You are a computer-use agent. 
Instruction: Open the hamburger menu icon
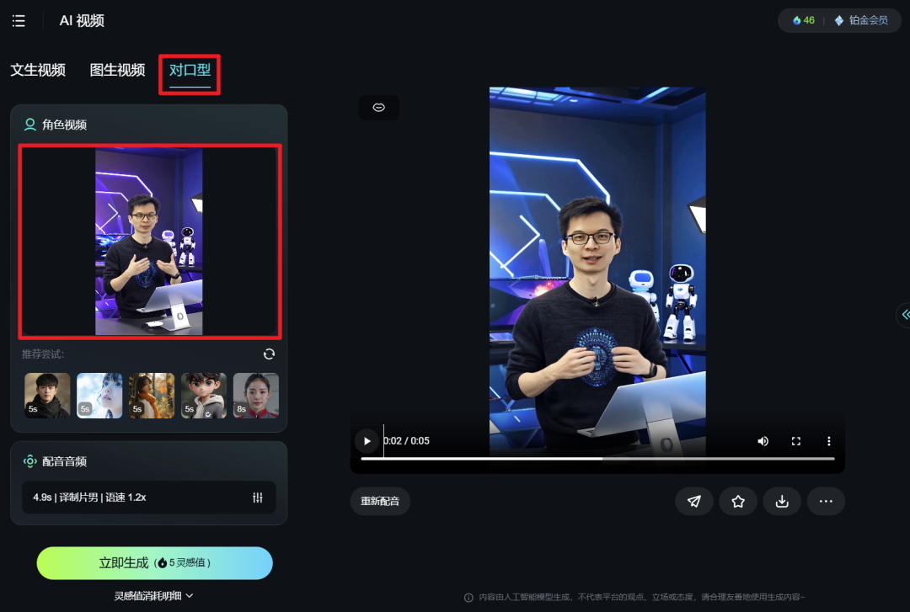pyautogui.click(x=19, y=21)
